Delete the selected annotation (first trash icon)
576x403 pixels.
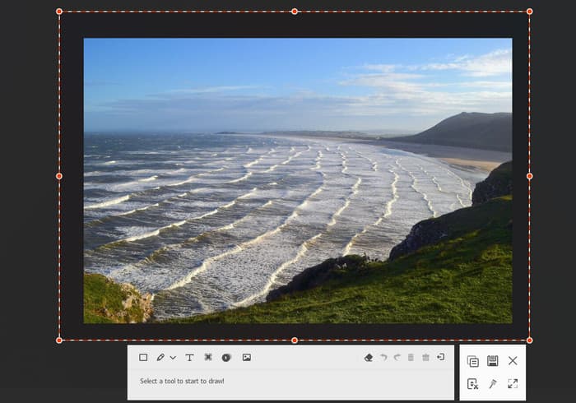(x=411, y=357)
